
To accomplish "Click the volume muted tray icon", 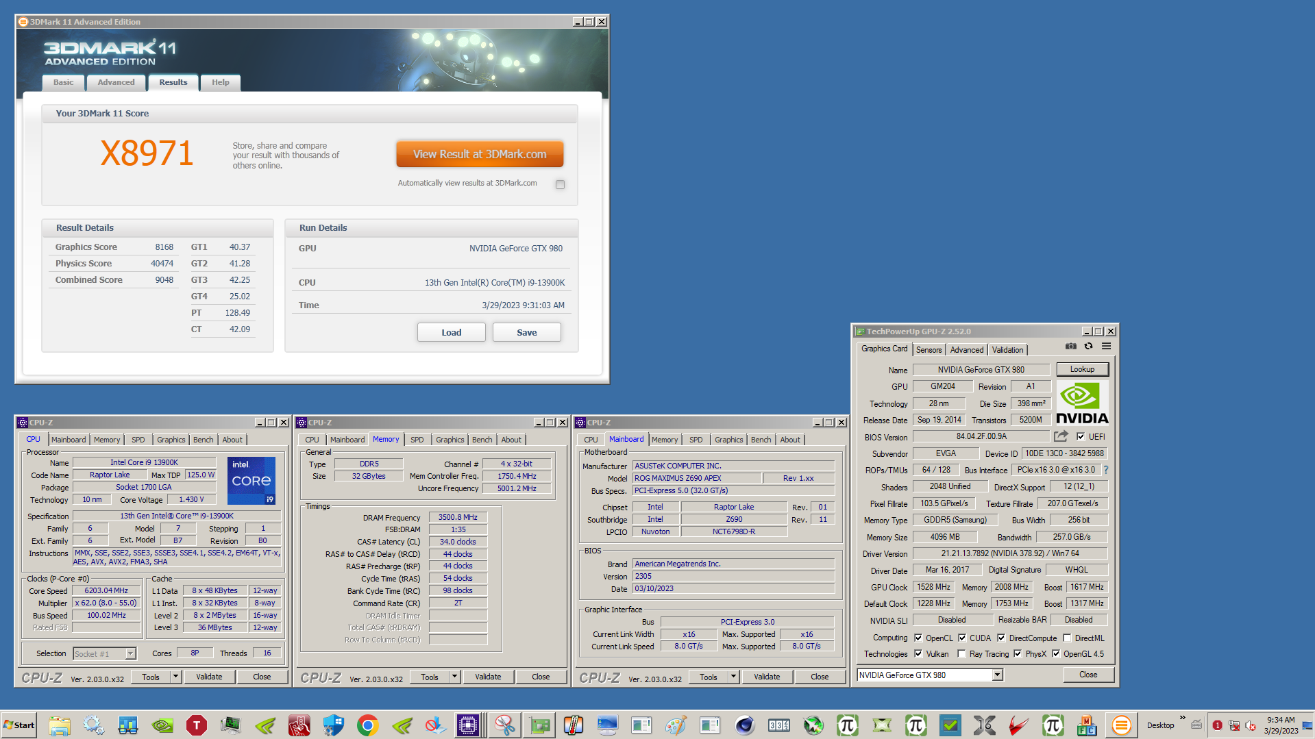I will point(1250,725).
